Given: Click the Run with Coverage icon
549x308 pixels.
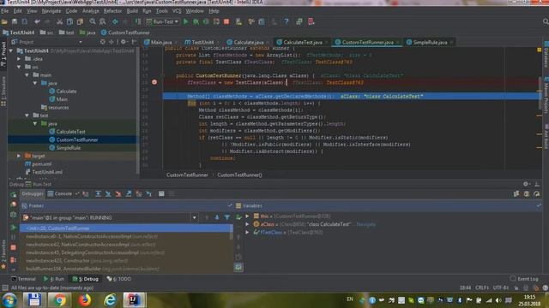Looking at the screenshot, I should 206,21.
